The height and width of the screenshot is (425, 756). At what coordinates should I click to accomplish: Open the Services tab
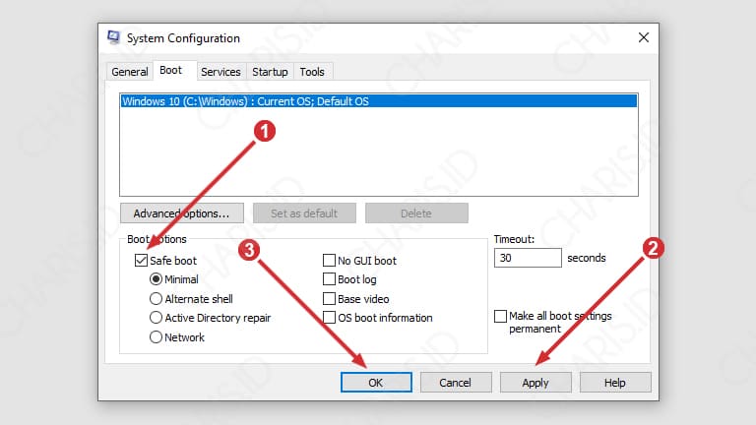(x=220, y=72)
